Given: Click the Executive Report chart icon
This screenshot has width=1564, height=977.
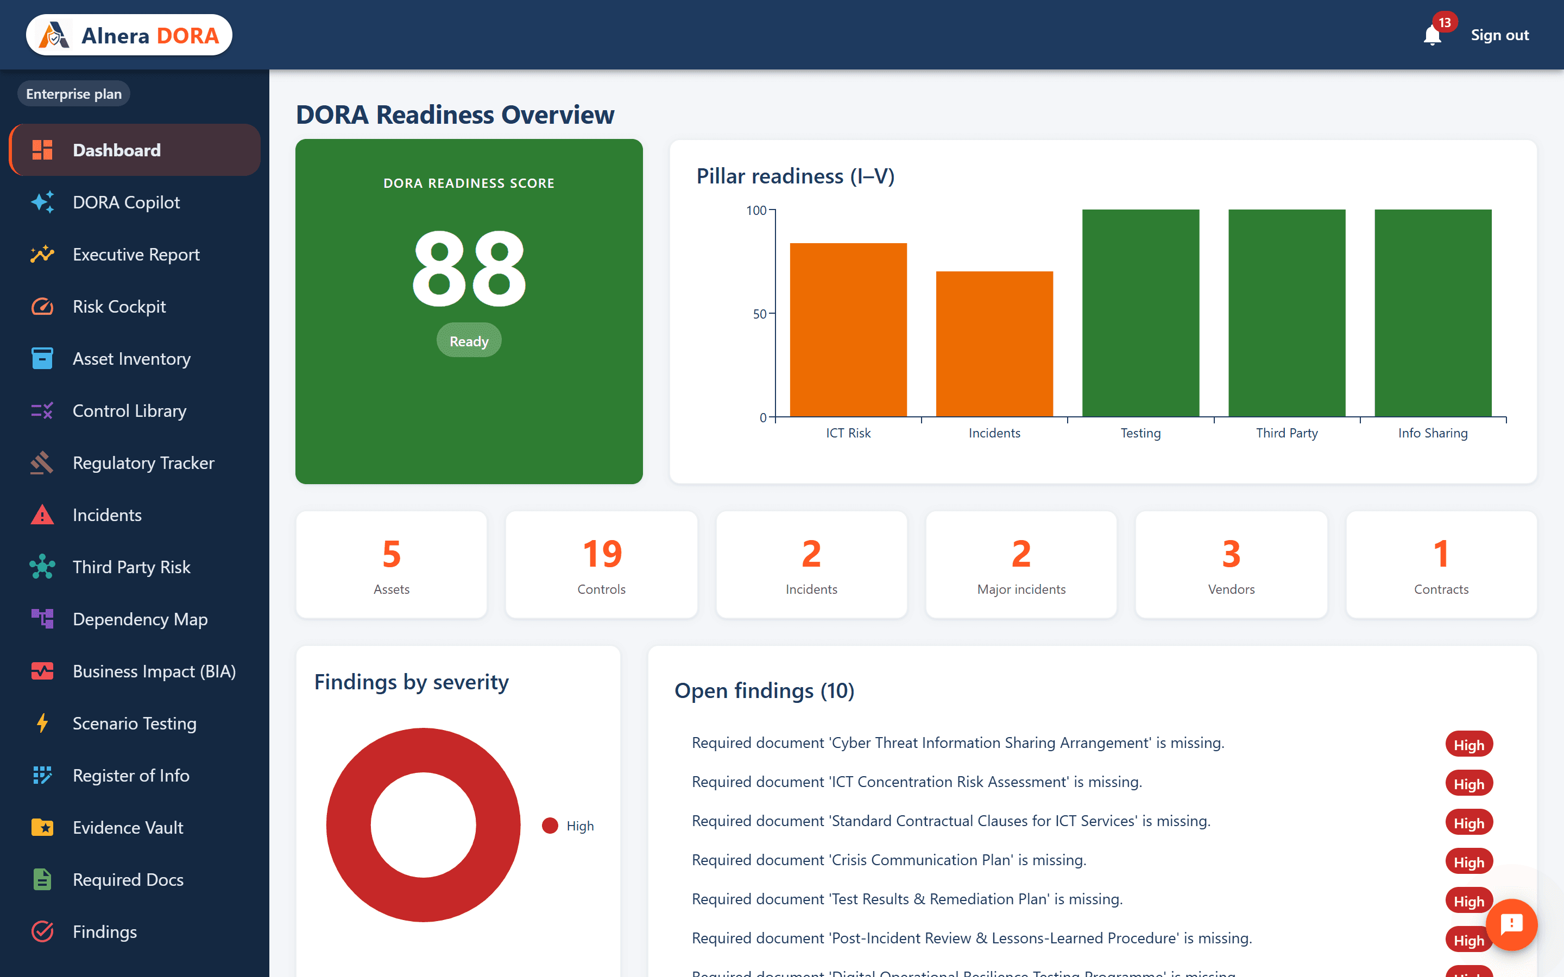Looking at the screenshot, I should click(x=43, y=254).
